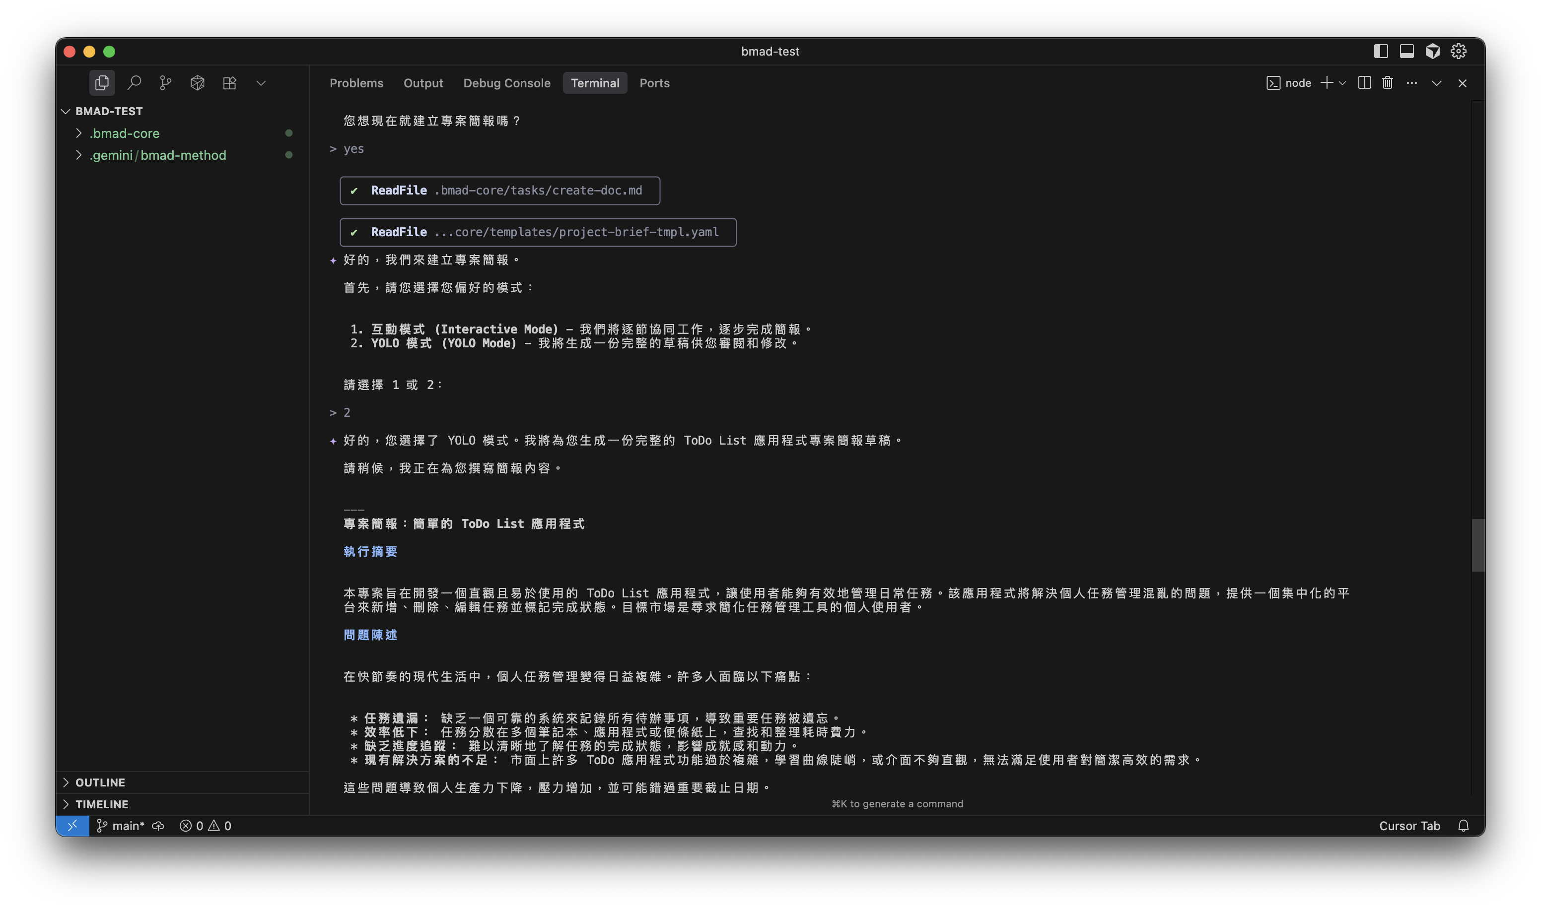Image resolution: width=1541 pixels, height=910 pixels.
Task: Open settings gear in title bar
Action: pos(1458,52)
